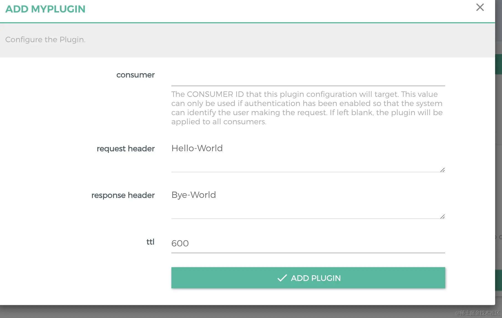Click the response header resize handle

tap(442, 216)
